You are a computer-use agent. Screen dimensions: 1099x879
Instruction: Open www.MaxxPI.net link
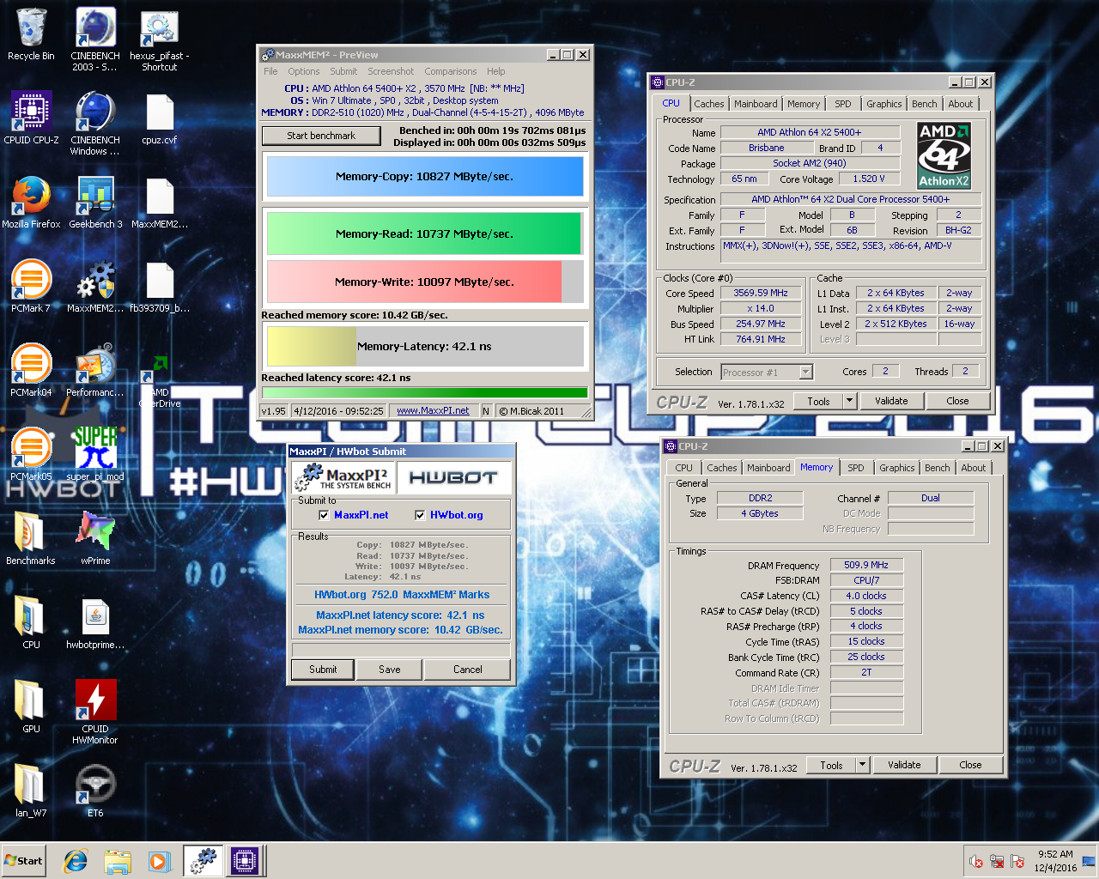coord(433,411)
